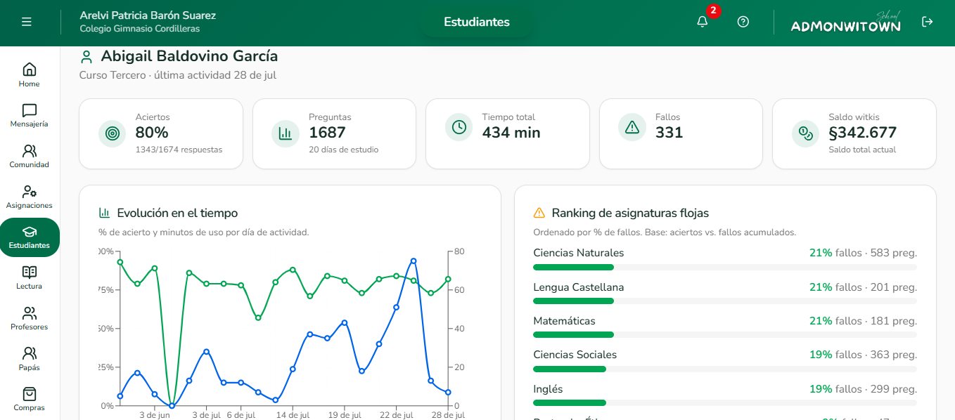The width and height of the screenshot is (955, 420).
Task: Click the ADMONWITOWN logo
Action: point(846,22)
